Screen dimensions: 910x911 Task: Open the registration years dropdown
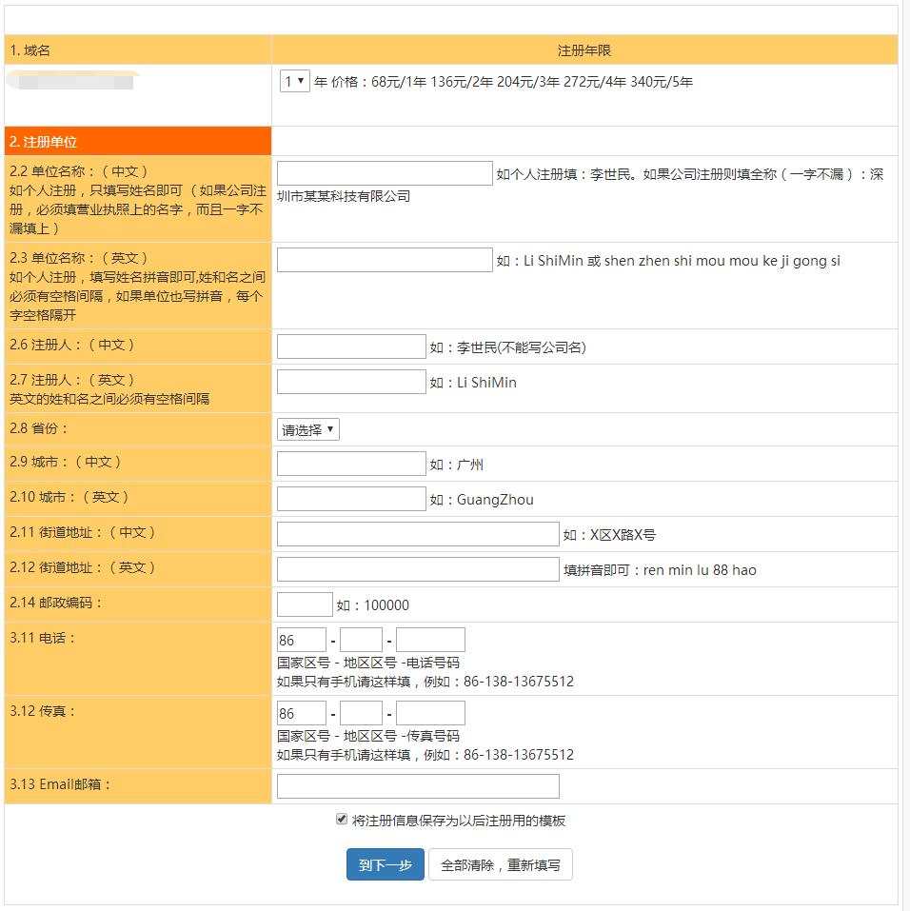click(294, 82)
